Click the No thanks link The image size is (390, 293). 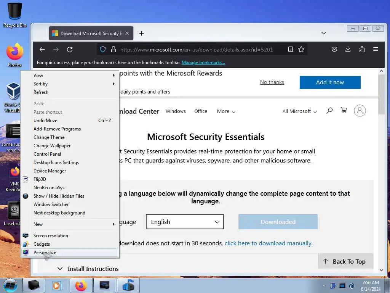point(272,82)
